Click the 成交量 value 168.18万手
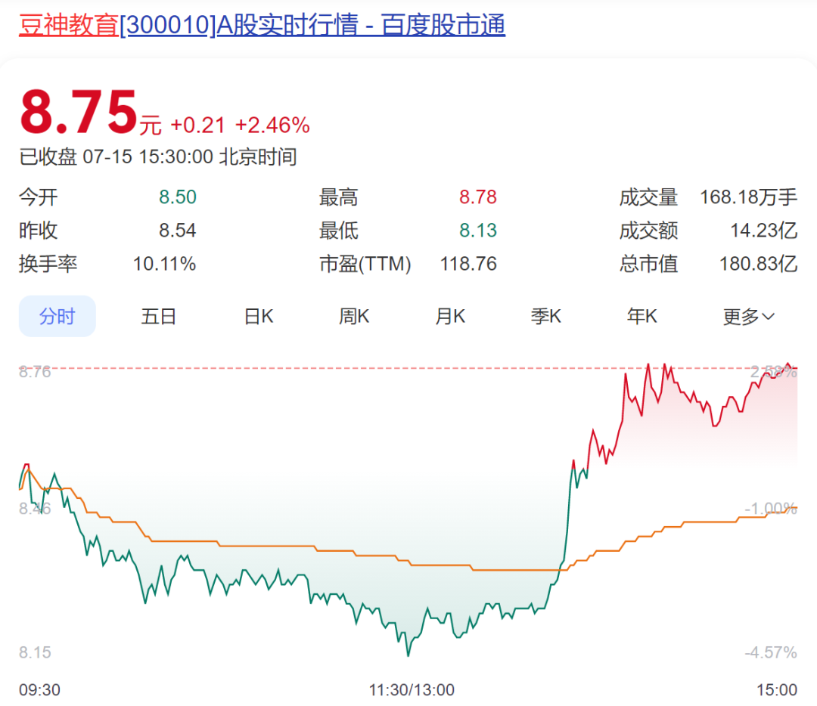The image size is (817, 706). coord(748,197)
